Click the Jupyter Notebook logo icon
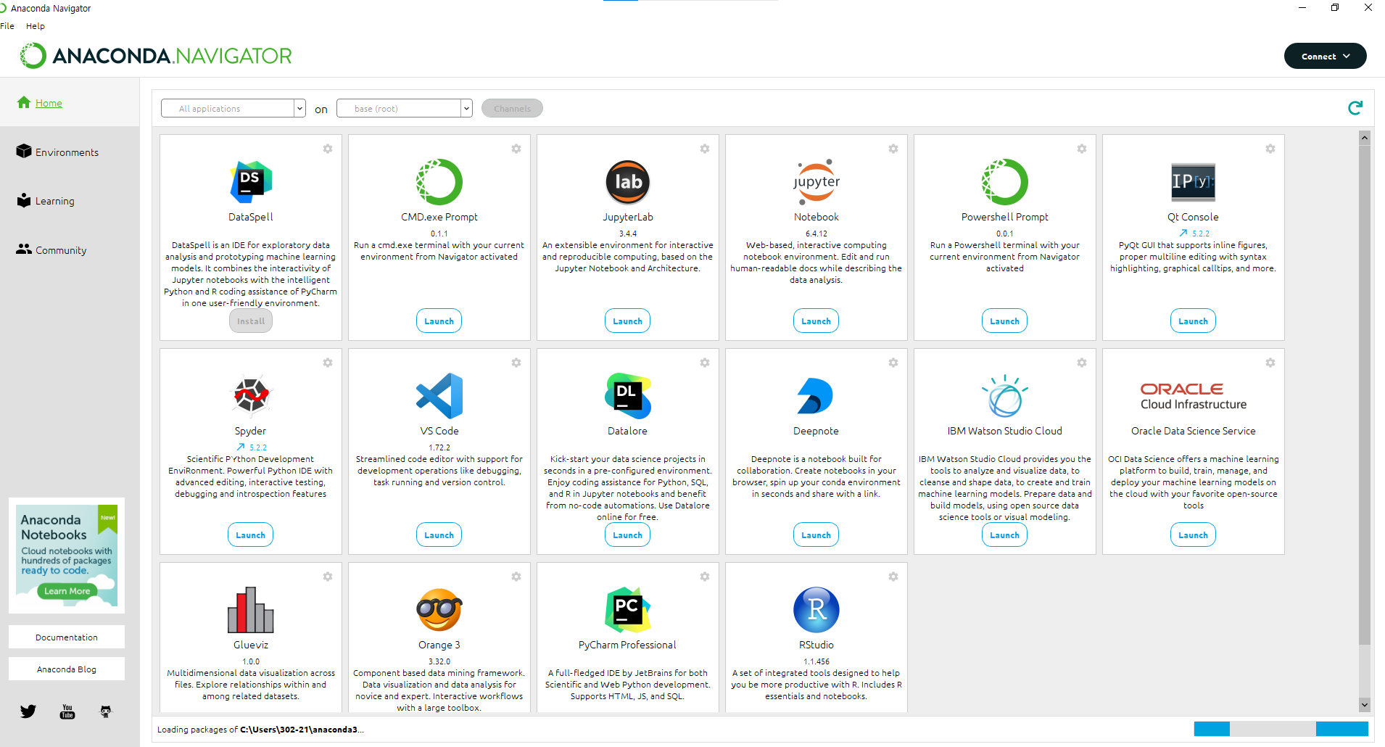Screen dimensions: 1385x747 (x=816, y=181)
